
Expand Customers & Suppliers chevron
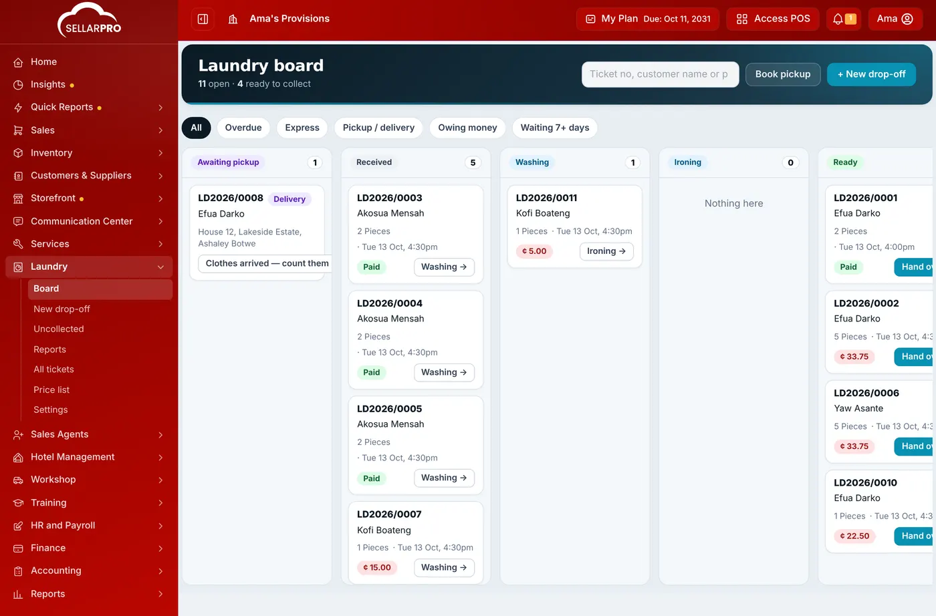(x=160, y=176)
